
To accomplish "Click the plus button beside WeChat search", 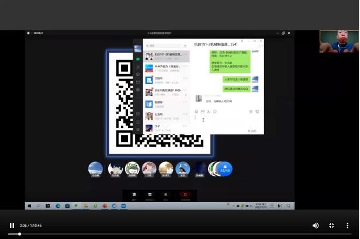I will pyautogui.click(x=185, y=46).
